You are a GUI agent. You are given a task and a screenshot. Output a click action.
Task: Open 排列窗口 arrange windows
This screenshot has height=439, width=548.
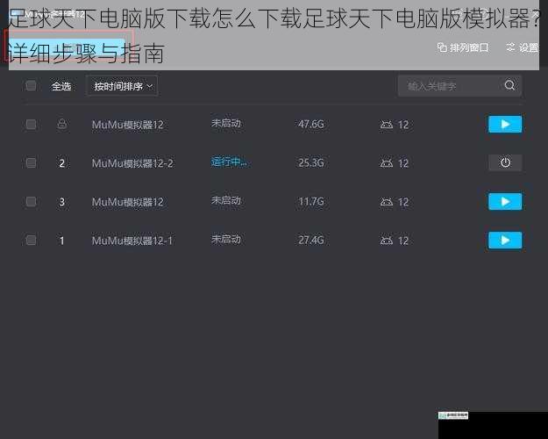pos(463,47)
